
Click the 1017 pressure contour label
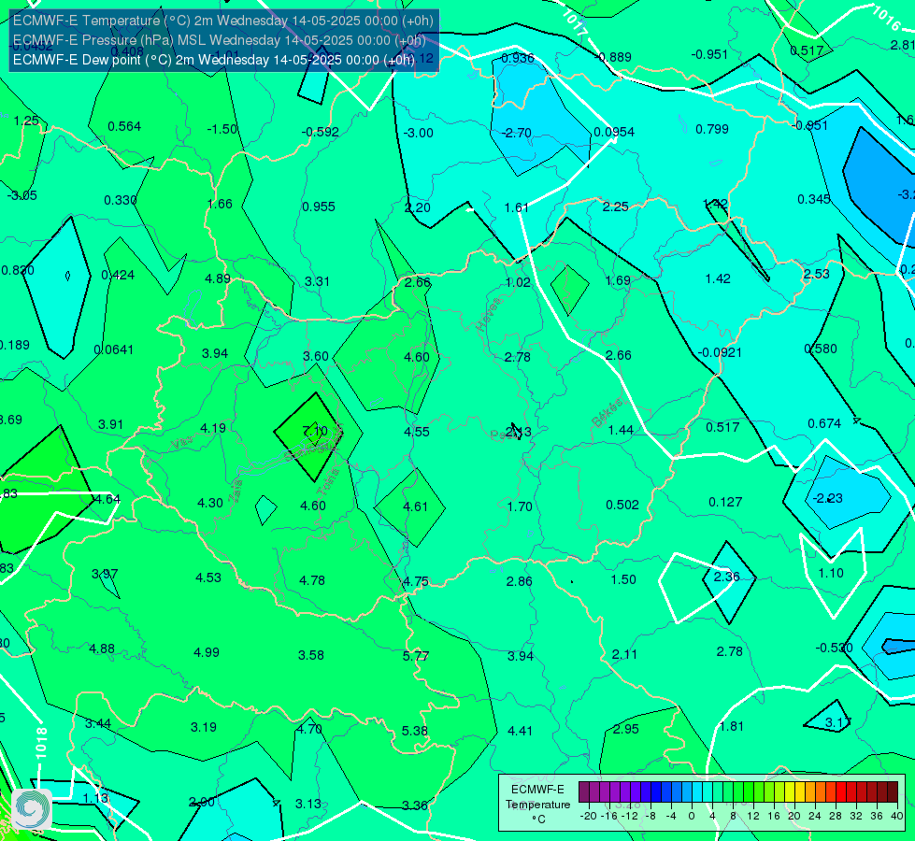pyautogui.click(x=576, y=23)
